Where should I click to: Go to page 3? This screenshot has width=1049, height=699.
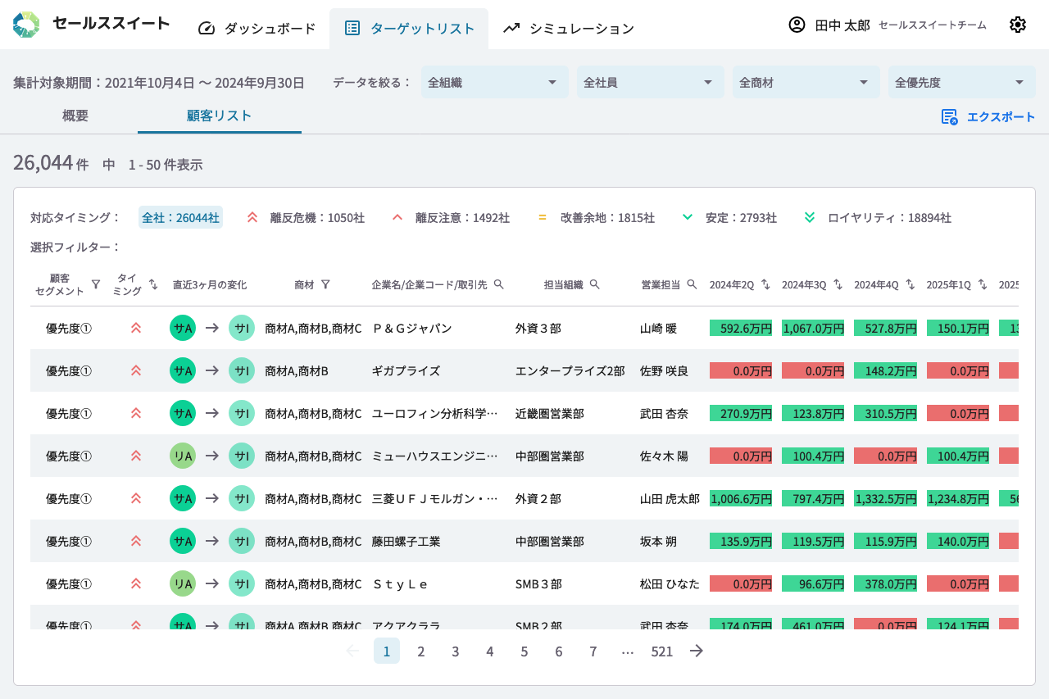click(456, 651)
